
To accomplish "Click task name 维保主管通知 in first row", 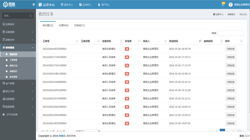I will pyautogui.click(x=109, y=49).
